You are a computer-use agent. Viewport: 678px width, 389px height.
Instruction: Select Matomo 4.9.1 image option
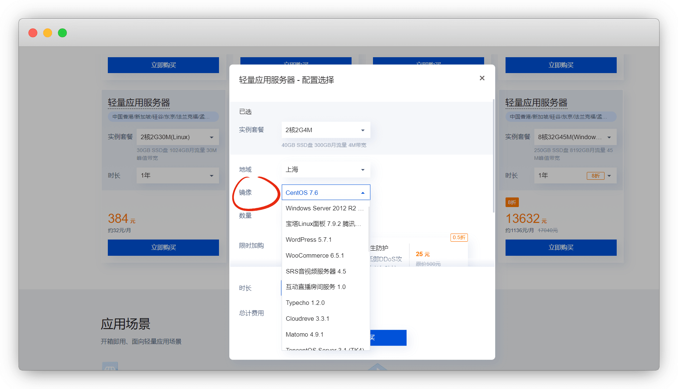pos(304,335)
